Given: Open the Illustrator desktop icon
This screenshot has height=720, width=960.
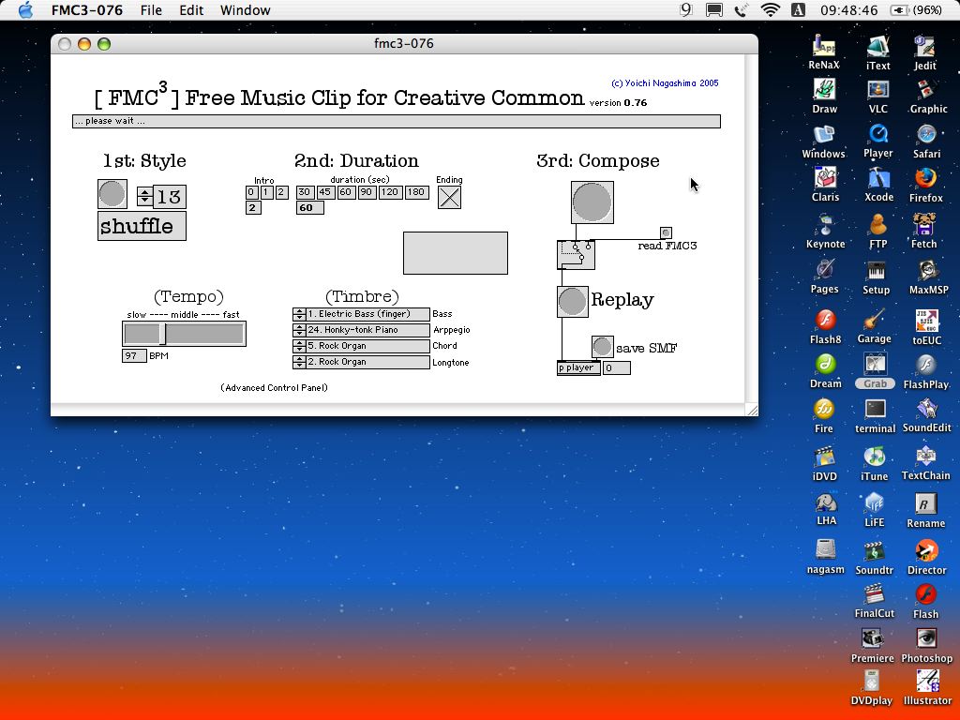Looking at the screenshot, I should click(927, 687).
